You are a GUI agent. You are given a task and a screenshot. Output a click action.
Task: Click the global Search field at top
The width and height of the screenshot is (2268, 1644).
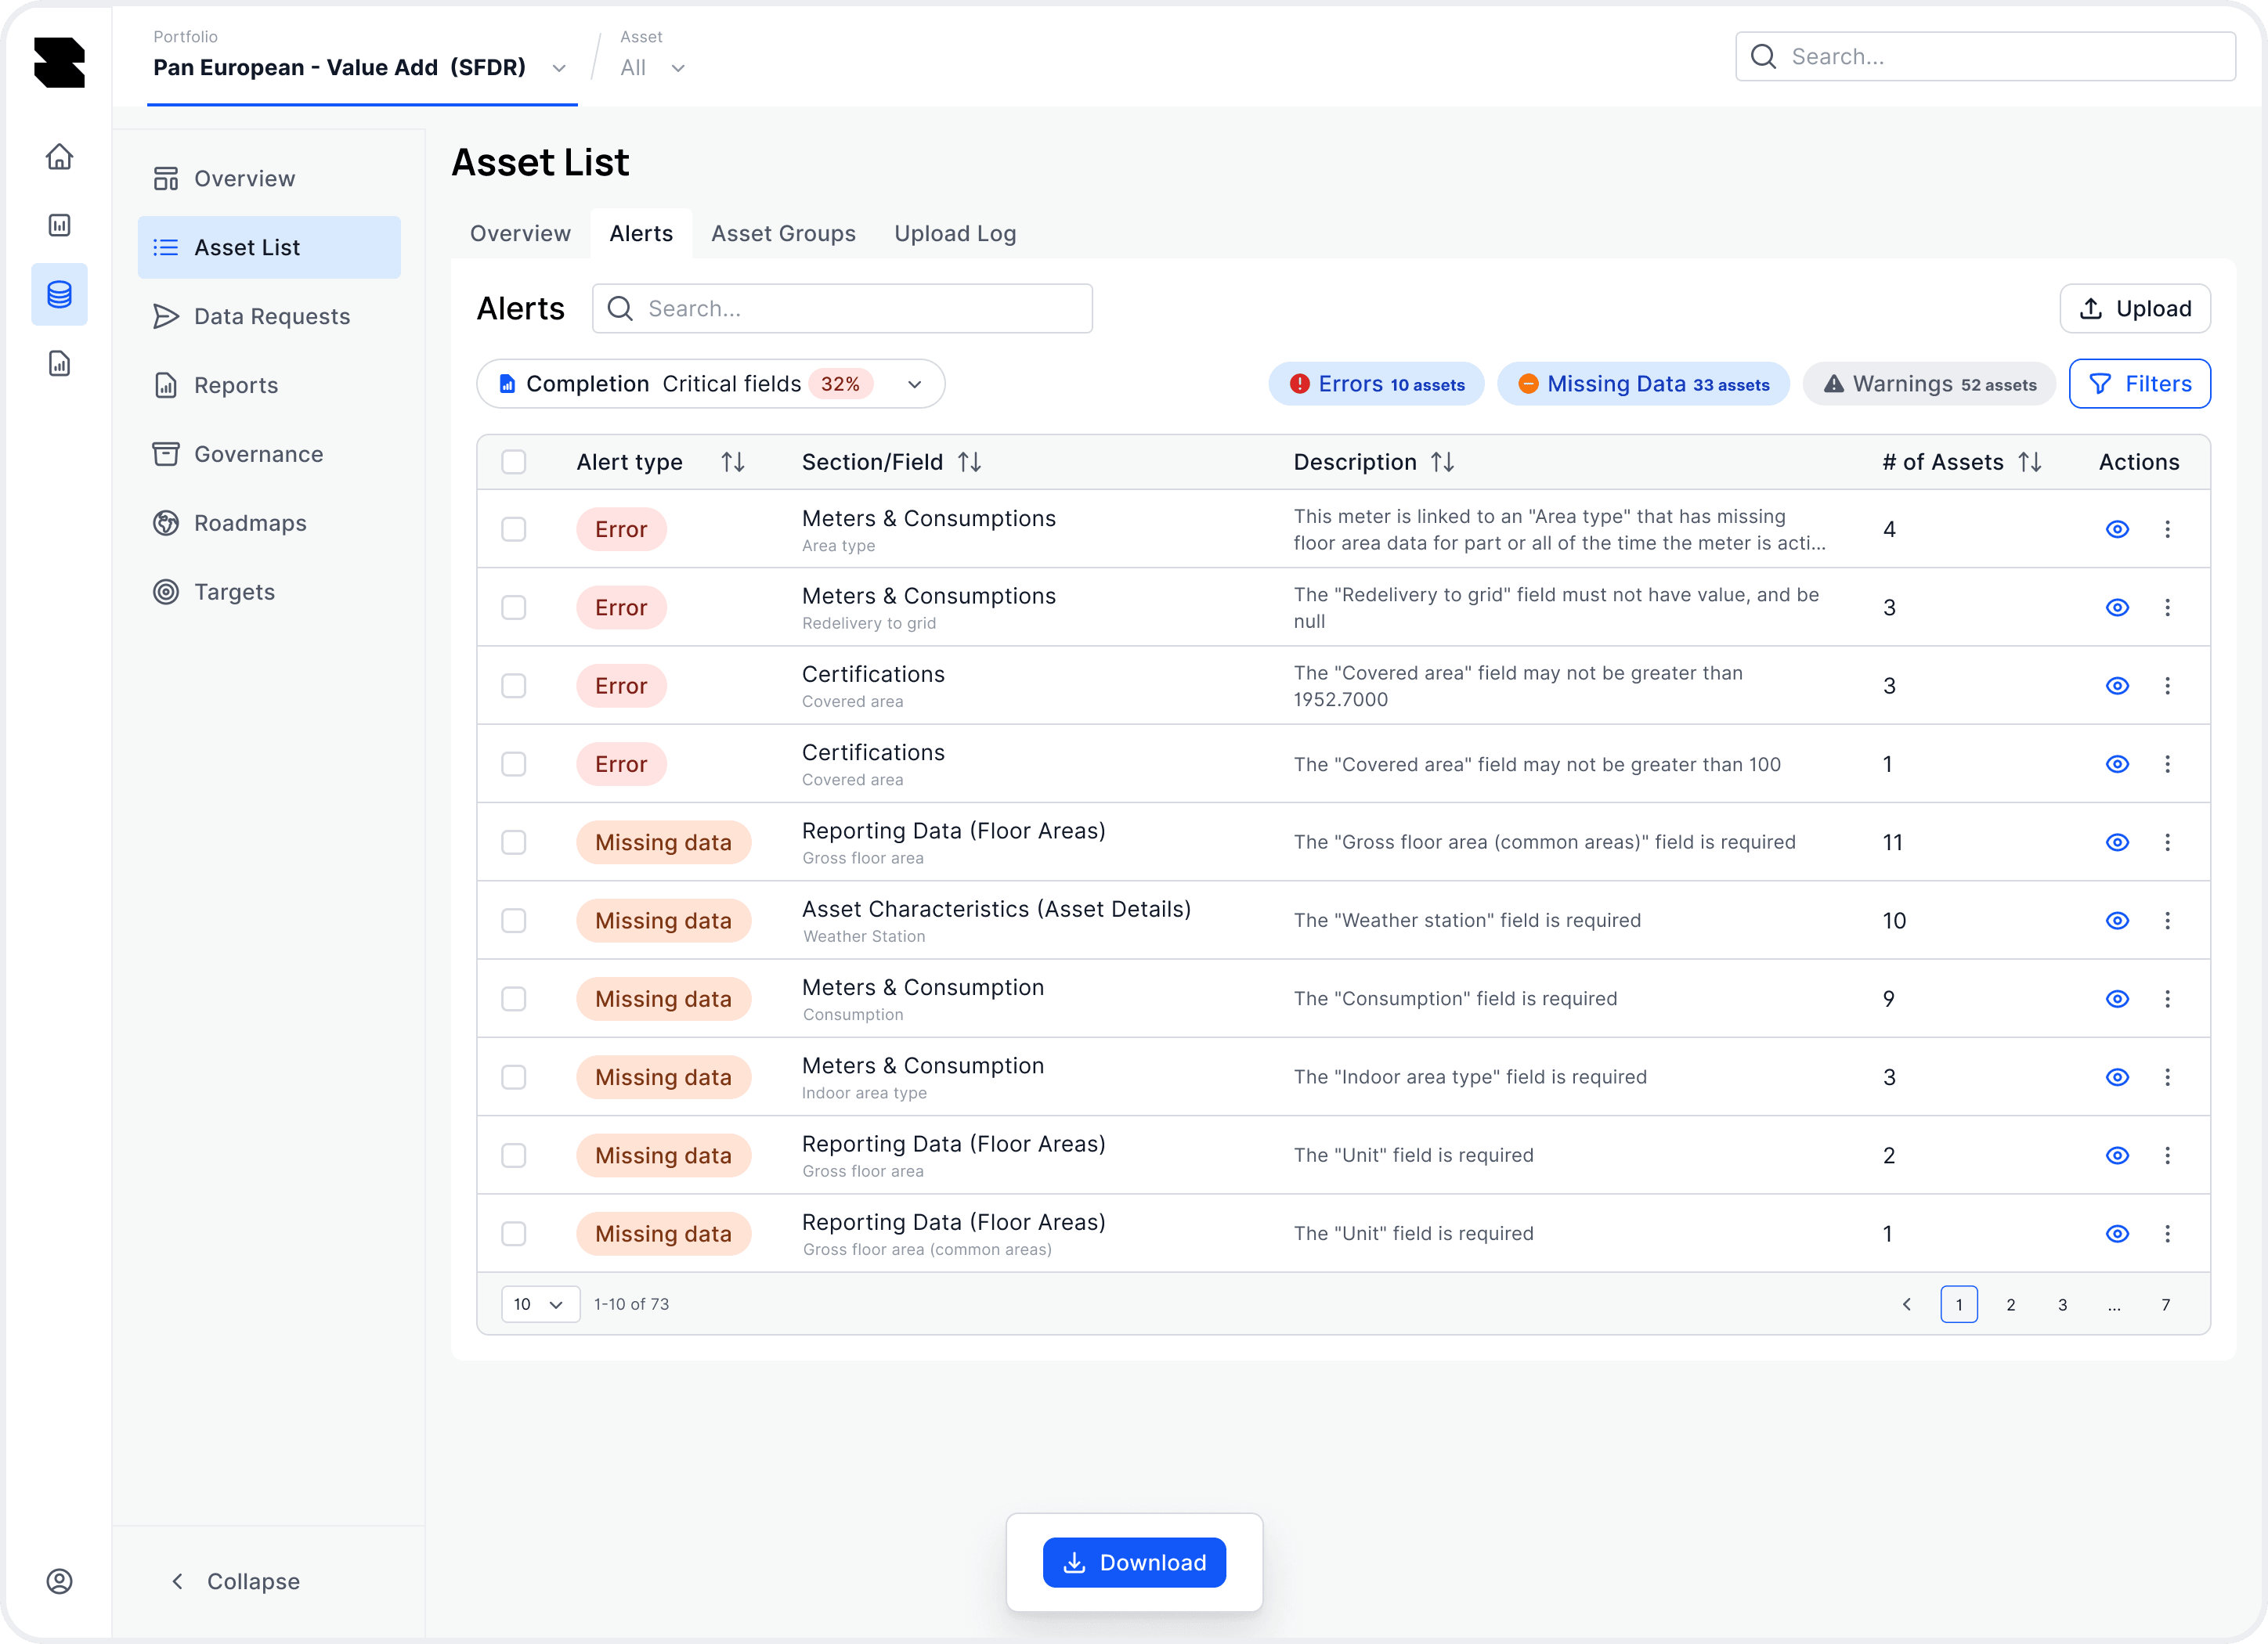(1985, 57)
